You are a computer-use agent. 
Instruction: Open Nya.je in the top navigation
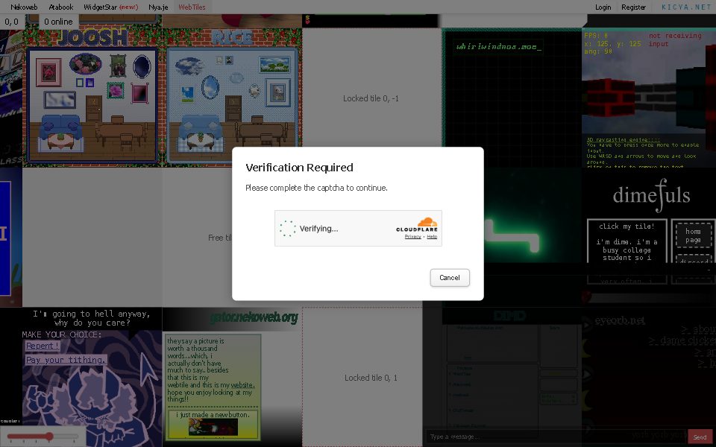[158, 7]
